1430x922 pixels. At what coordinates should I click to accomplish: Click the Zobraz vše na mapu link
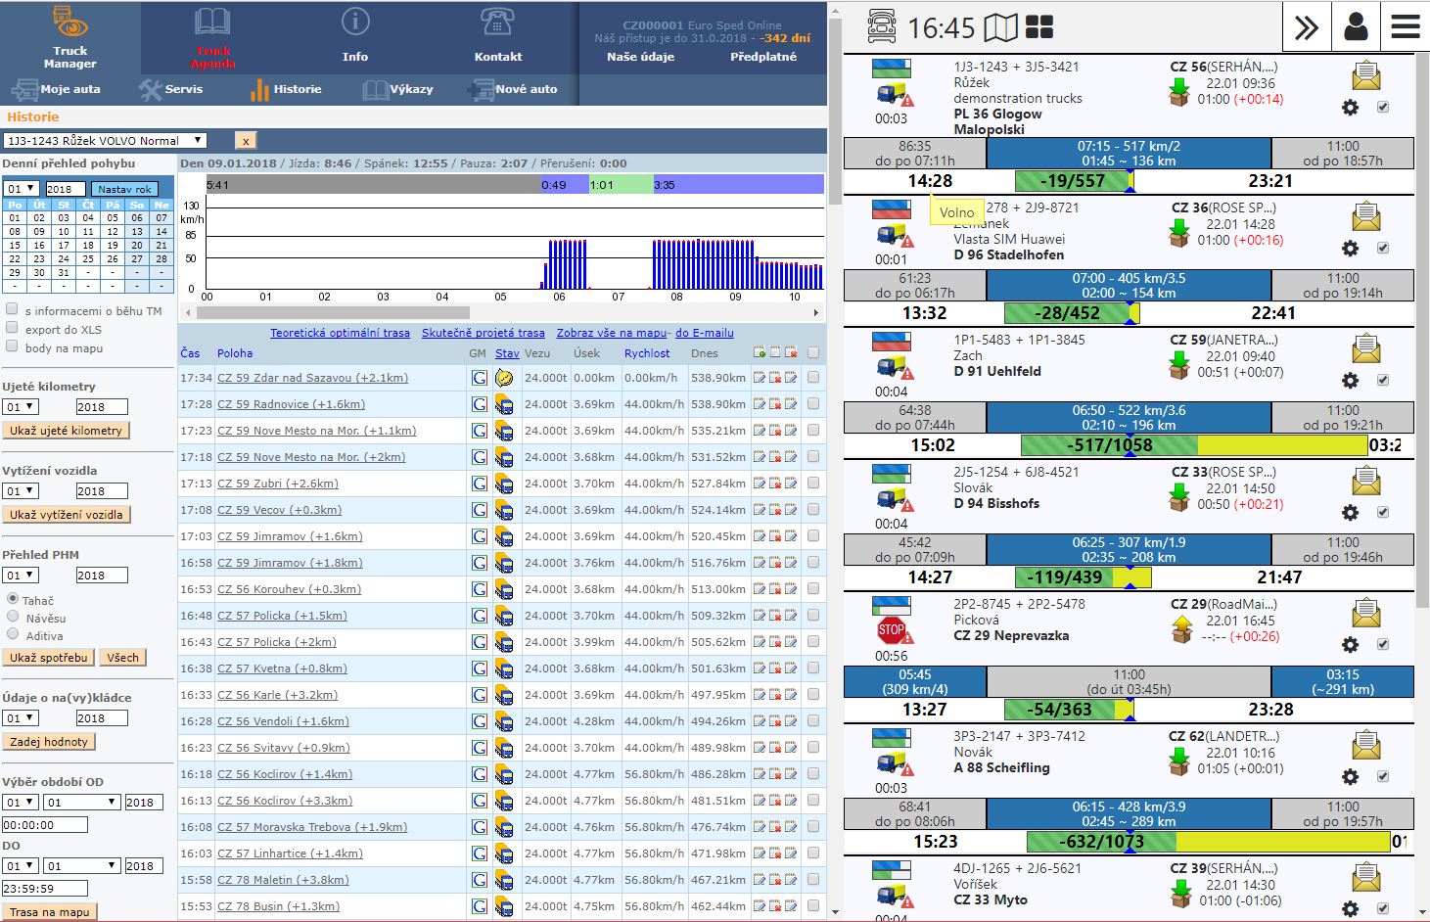point(612,333)
